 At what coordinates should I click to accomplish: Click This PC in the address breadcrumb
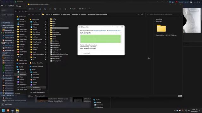[48, 14]
